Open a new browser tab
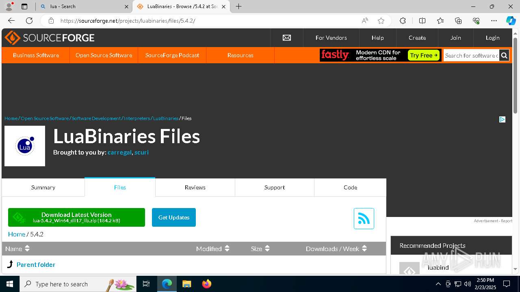 click(239, 6)
